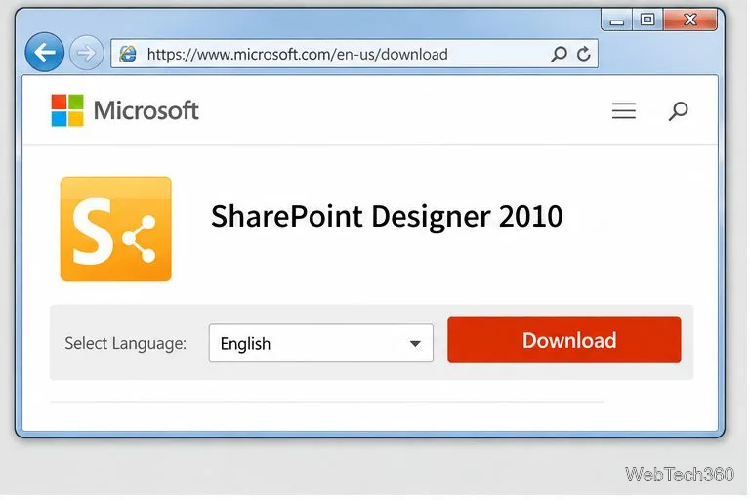The image size is (750, 500).
Task: Click the address bar search magnifier
Action: (x=559, y=54)
